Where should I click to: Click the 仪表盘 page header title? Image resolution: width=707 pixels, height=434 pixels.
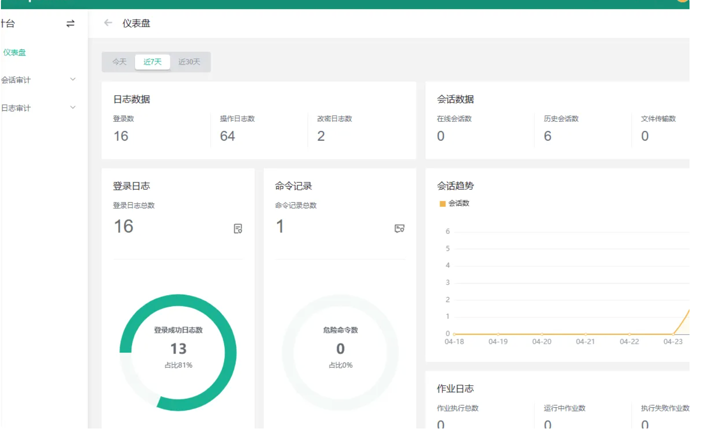click(136, 23)
